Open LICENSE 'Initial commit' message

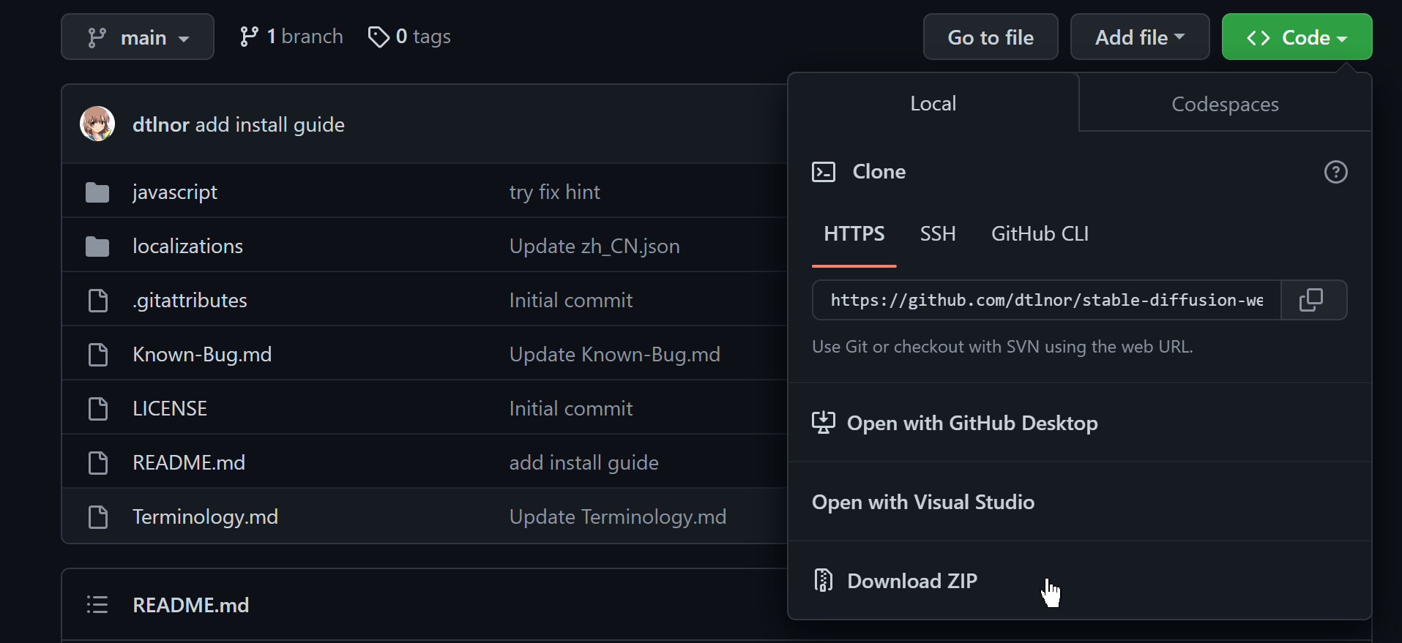point(571,408)
